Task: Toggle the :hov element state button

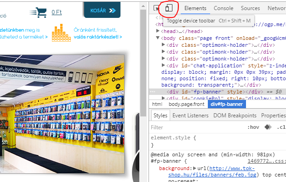Action: (253, 127)
